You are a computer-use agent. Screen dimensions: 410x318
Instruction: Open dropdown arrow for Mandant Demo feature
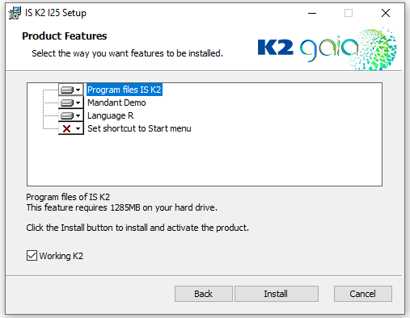click(x=78, y=103)
